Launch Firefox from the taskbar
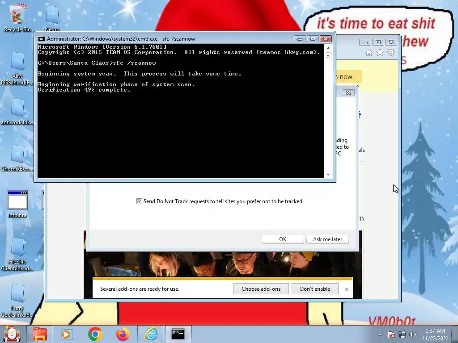Viewport: 458px width, 343px height. 123,334
